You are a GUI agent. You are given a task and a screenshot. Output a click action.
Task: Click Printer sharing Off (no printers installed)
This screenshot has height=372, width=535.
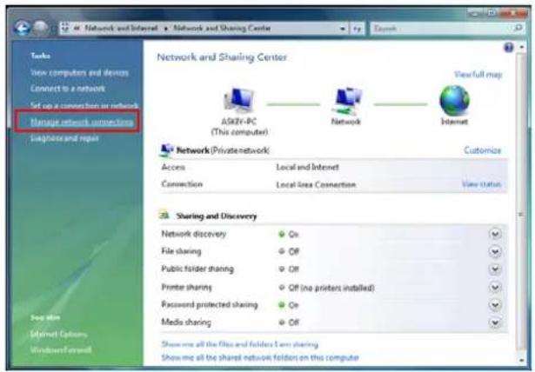click(x=326, y=288)
